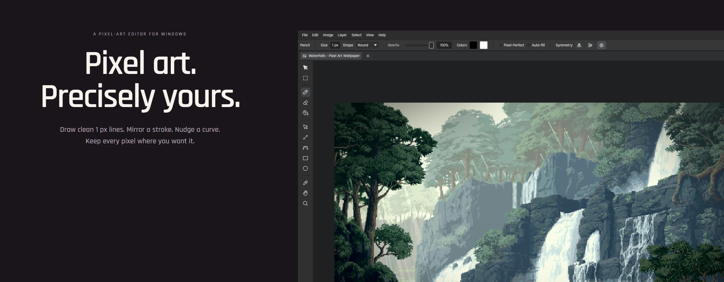The height and width of the screenshot is (282, 724).
Task: Switch to Waterfalls - Pixel Art Wallpaper tab
Action: 331,56
